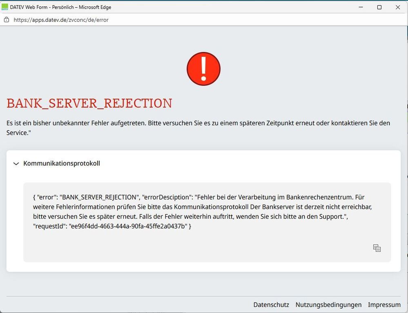
Task: Maximize the DATEV Web Form window
Action: [x=379, y=7]
